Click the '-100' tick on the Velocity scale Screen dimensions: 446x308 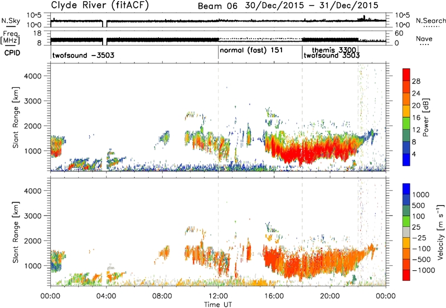click(x=421, y=249)
